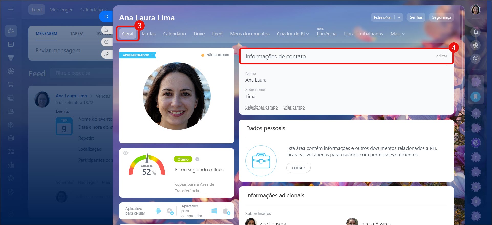Expand the Administrador role dropdown
This screenshot has height=225, width=492.
(137, 55)
